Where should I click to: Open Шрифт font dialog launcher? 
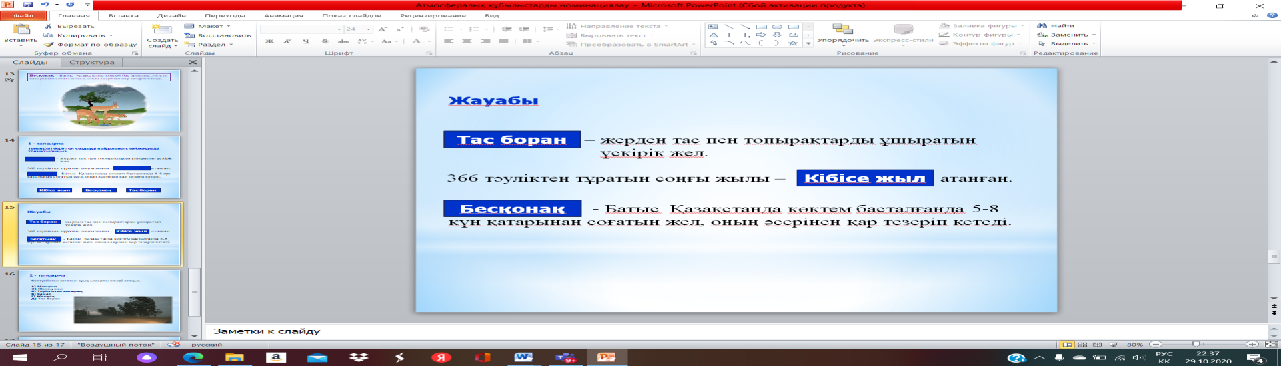point(429,53)
